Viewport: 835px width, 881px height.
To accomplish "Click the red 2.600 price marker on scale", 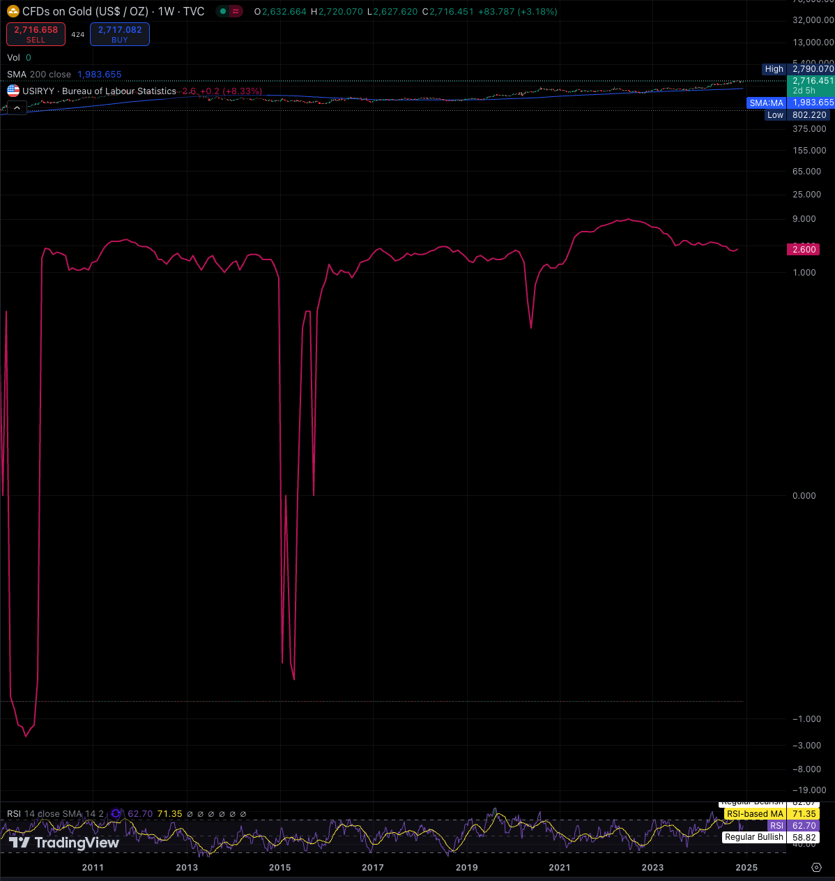I will 803,249.
